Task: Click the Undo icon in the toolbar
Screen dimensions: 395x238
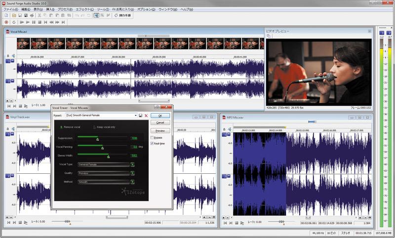Action: 77,15
